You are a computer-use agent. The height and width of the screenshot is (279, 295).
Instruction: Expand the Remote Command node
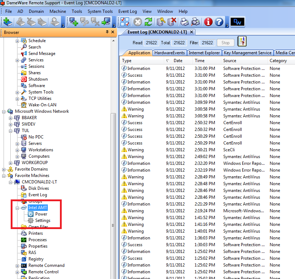[x=17, y=266]
